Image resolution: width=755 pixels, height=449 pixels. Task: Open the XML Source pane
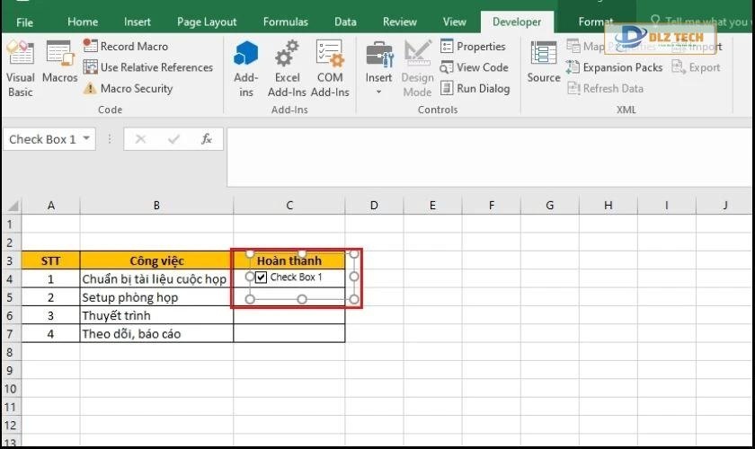[x=543, y=63]
